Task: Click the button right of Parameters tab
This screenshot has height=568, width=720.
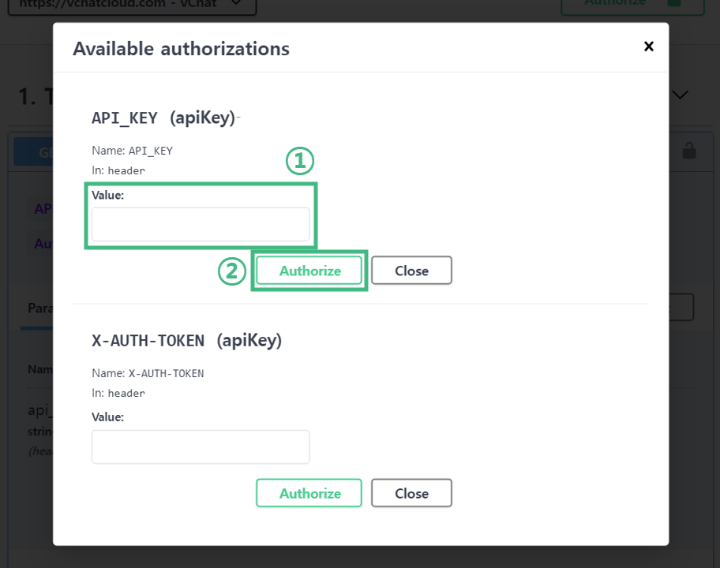Action: [681, 308]
